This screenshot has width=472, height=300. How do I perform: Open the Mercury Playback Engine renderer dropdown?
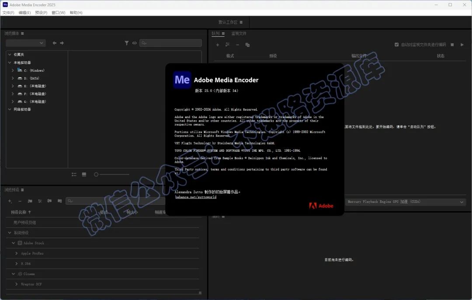(405, 202)
